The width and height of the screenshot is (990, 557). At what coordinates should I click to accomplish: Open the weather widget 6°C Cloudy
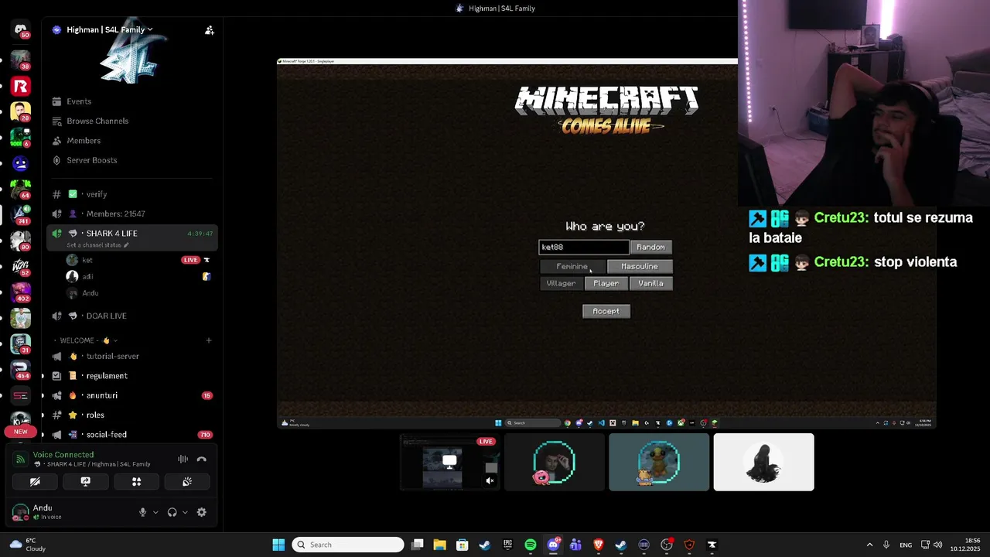click(28, 545)
